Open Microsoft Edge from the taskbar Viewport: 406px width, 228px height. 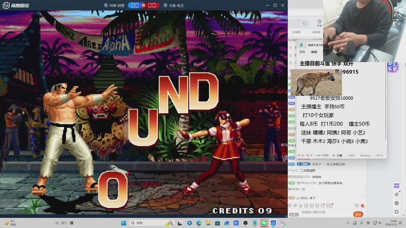(x=199, y=223)
